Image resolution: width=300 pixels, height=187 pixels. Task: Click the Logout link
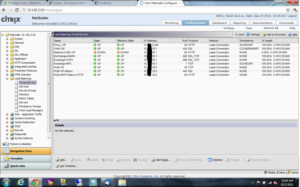coord(292,16)
